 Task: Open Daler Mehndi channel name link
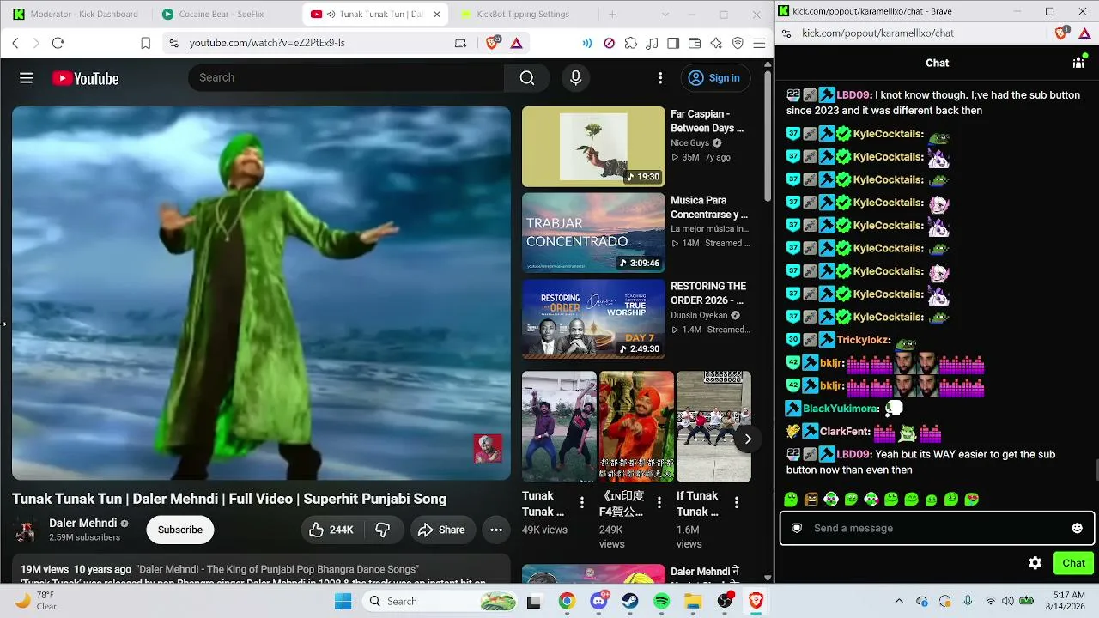point(82,523)
